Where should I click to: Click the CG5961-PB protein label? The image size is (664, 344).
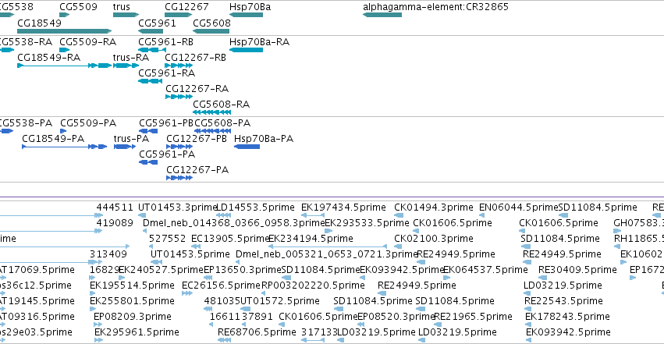[166, 123]
